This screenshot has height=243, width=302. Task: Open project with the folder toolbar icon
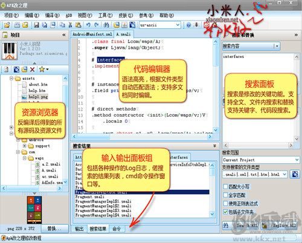point(7,25)
